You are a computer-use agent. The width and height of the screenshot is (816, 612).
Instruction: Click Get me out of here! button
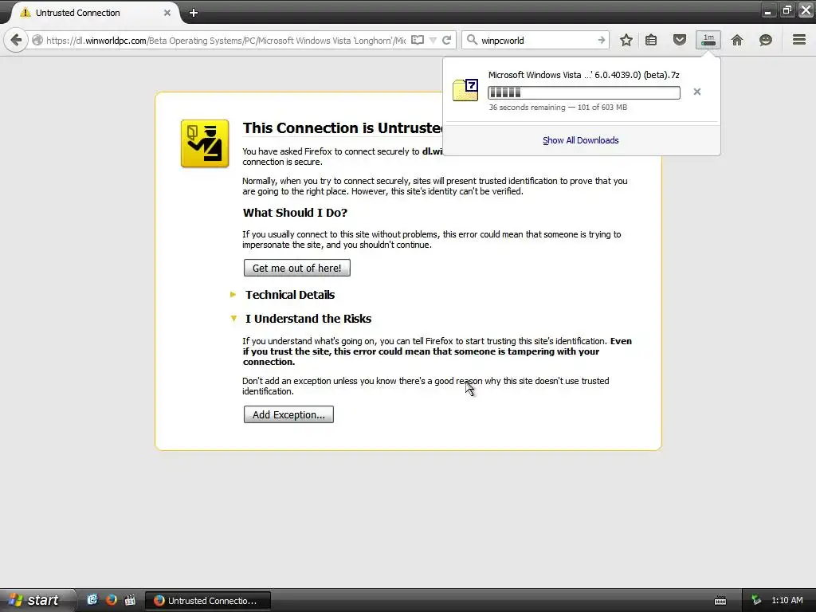click(296, 268)
